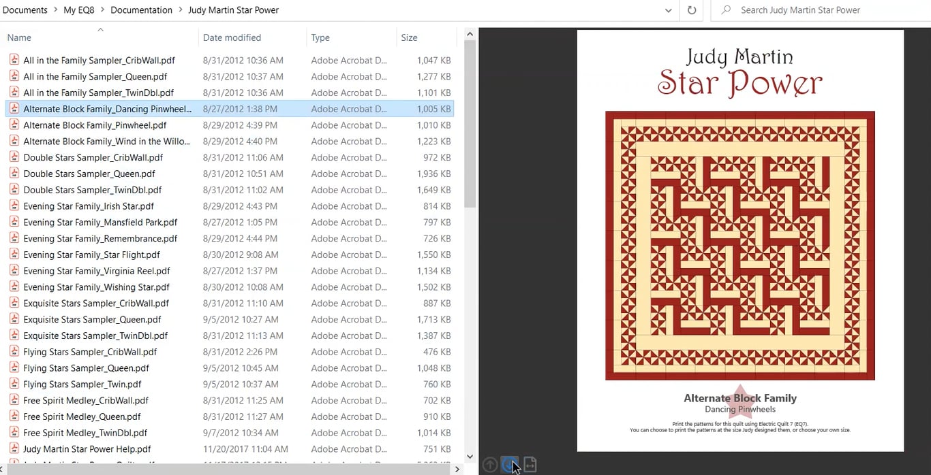Click the horizontal scroll right arrow of file list
The width and height of the screenshot is (931, 475).
[x=457, y=469]
